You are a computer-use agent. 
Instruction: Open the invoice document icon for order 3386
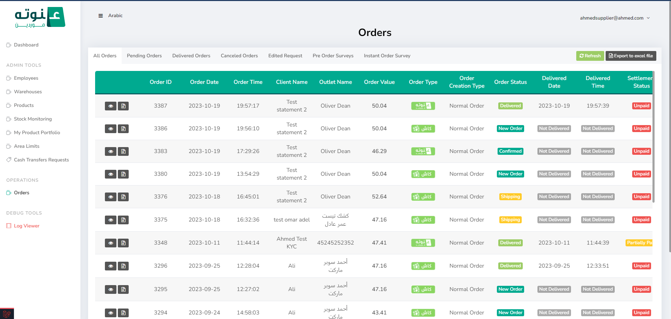pyautogui.click(x=123, y=129)
